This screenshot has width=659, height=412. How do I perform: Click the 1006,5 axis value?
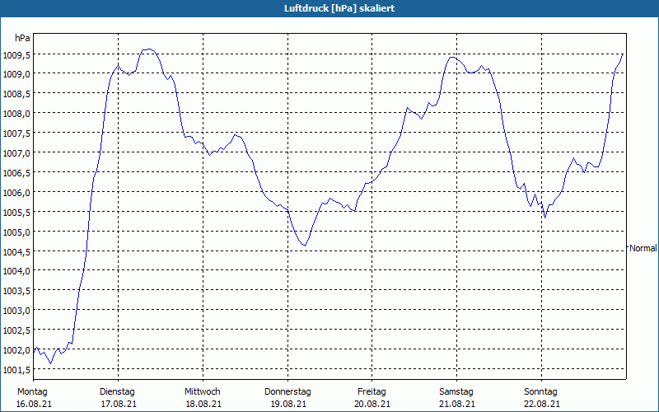coord(16,173)
